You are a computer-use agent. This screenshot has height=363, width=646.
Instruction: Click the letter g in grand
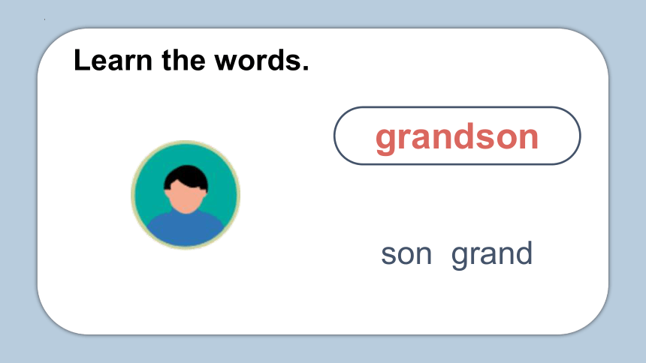(461, 259)
